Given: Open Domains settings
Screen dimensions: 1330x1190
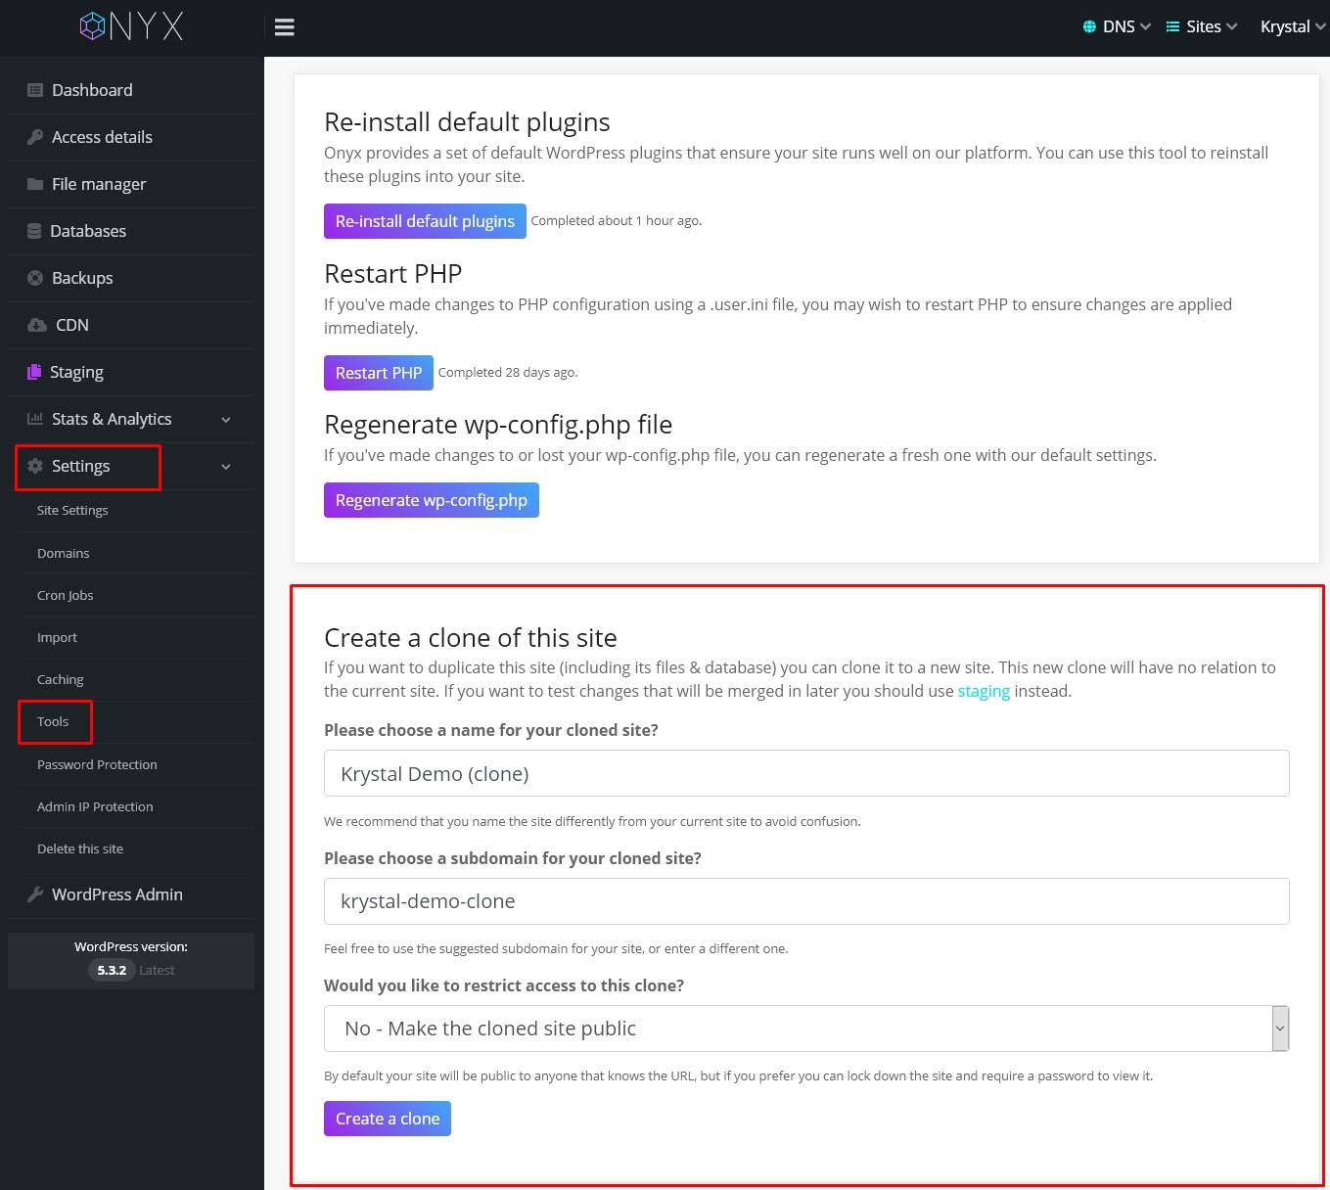Looking at the screenshot, I should tap(64, 553).
